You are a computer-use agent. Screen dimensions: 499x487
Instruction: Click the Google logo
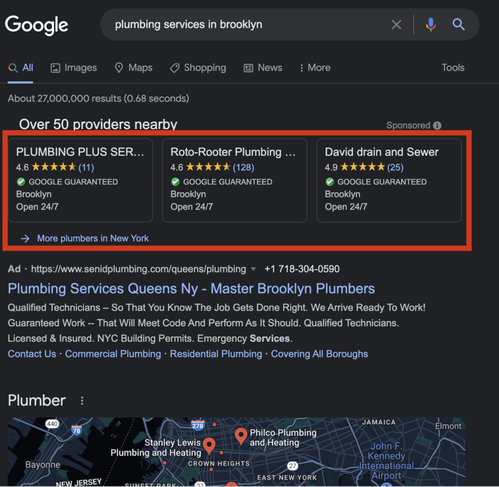coord(37,25)
